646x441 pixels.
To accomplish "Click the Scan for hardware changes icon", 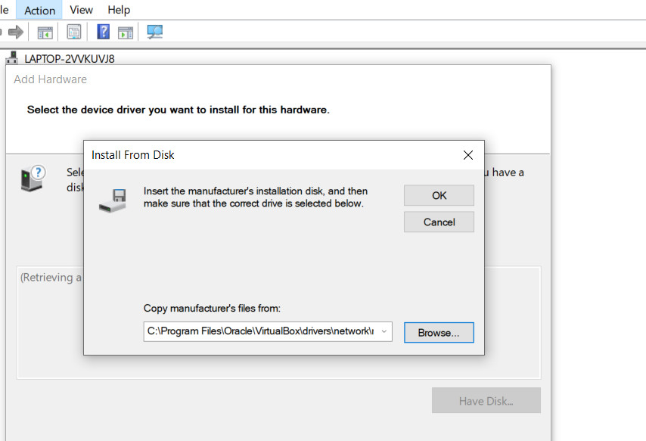I will point(155,32).
